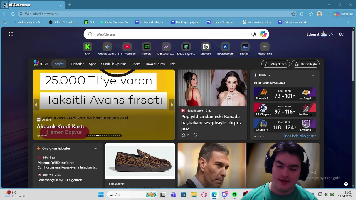Show more bookmarks with the overflow chevron
The image size is (356, 200).
click(348, 22)
